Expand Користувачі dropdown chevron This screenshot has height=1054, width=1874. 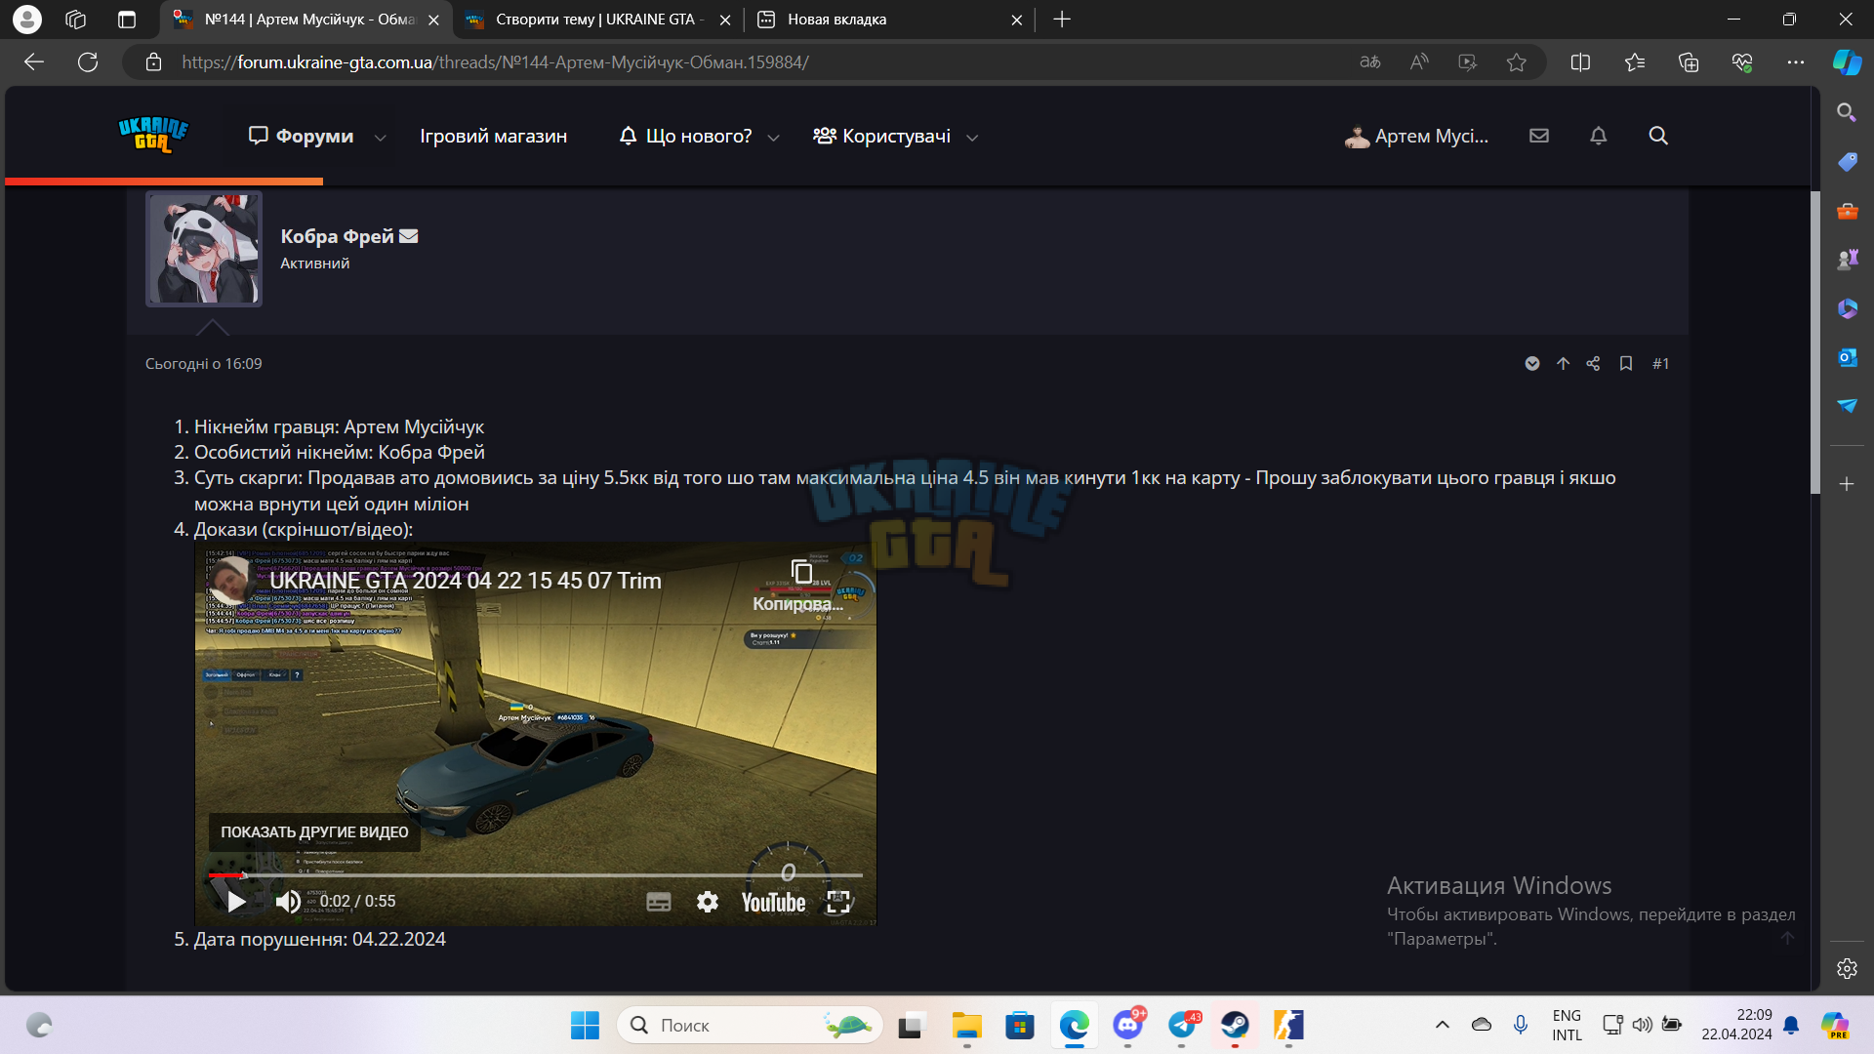tap(972, 138)
